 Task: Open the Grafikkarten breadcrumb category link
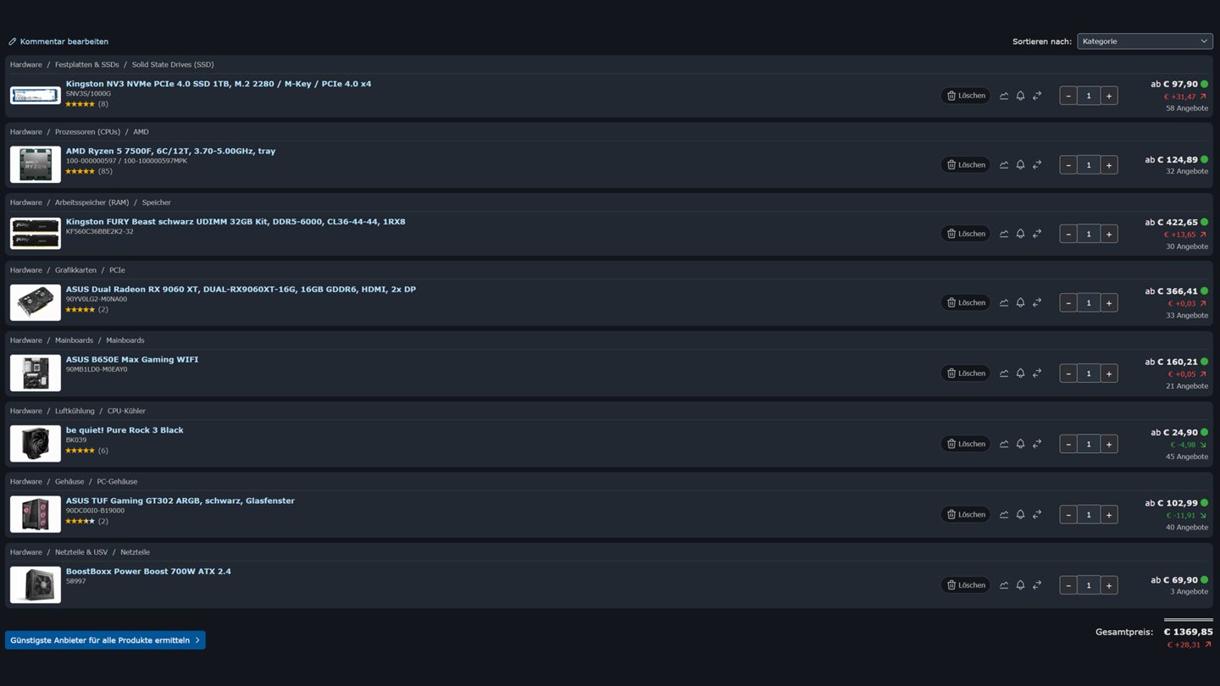[75, 270]
